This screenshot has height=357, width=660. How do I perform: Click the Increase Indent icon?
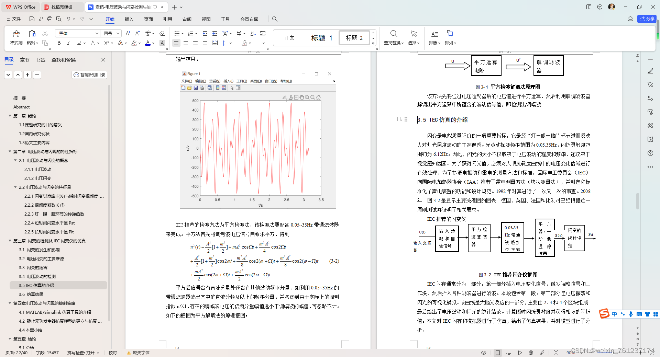coord(214,33)
